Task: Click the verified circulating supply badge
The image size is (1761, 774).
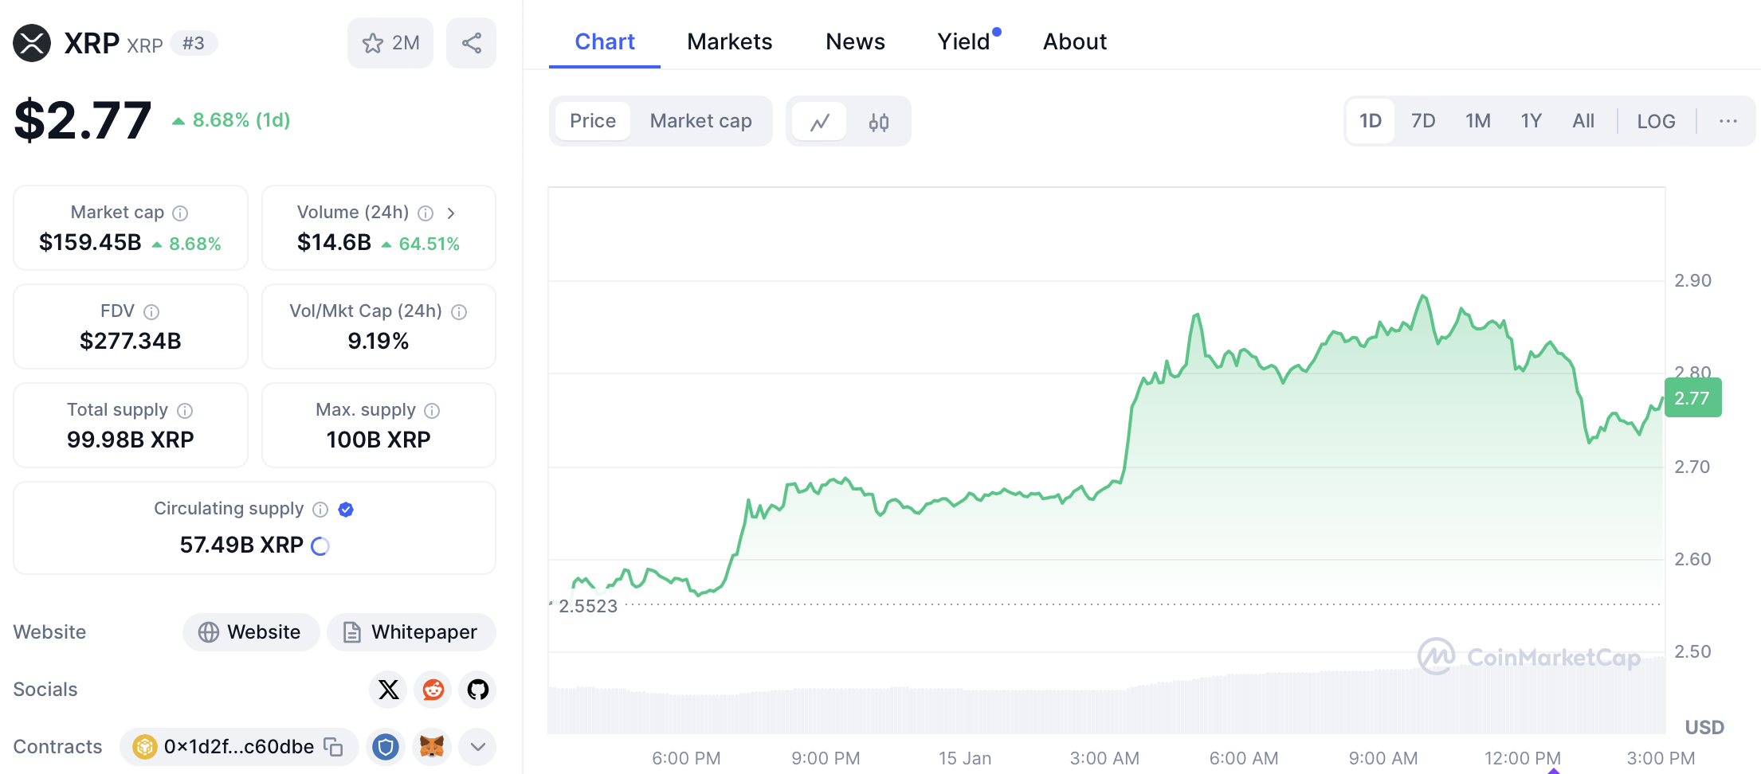Action: tap(346, 509)
